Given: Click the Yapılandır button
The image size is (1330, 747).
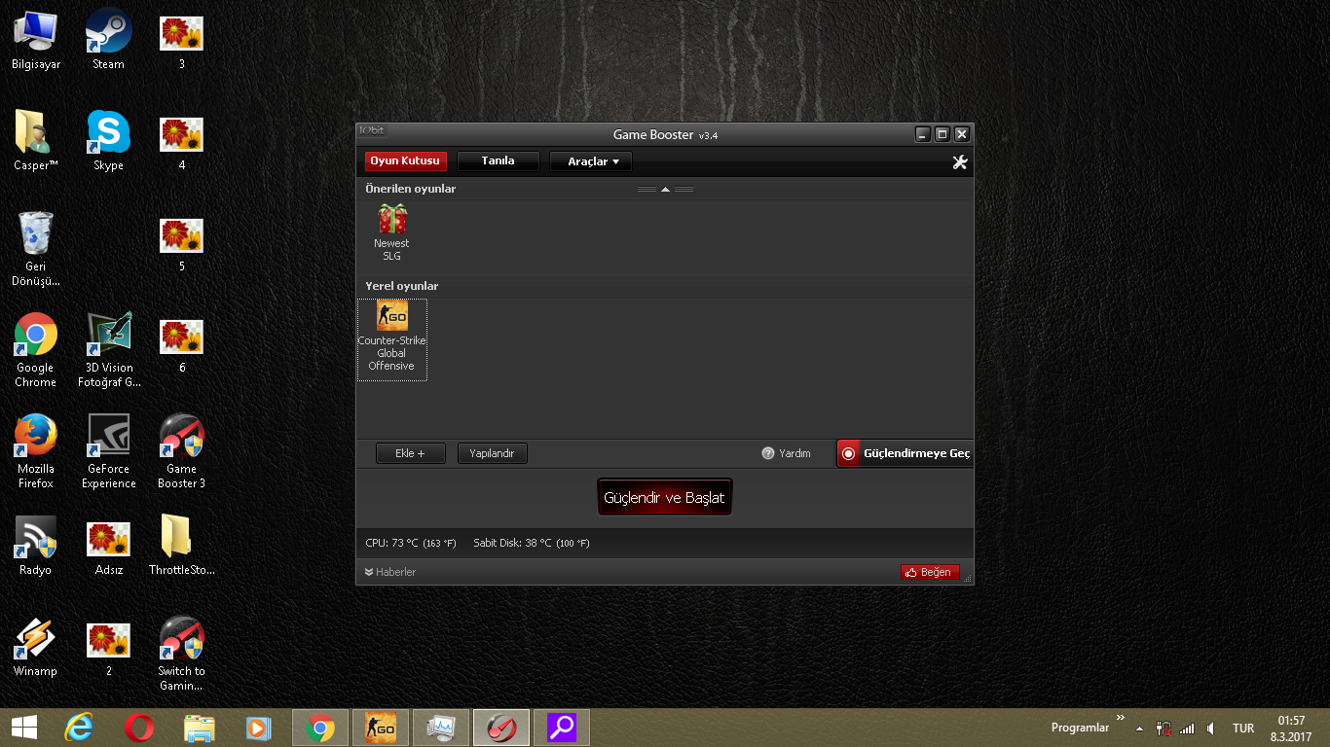Looking at the screenshot, I should point(492,453).
